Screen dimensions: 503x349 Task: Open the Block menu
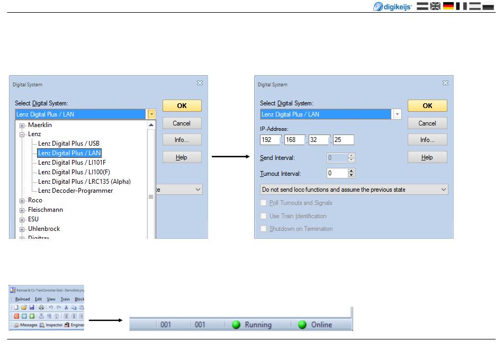click(79, 299)
